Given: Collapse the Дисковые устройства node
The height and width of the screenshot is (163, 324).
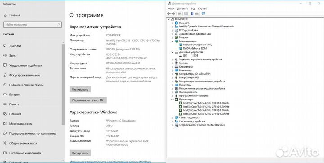Looking at the screenshot, I should [172, 52].
